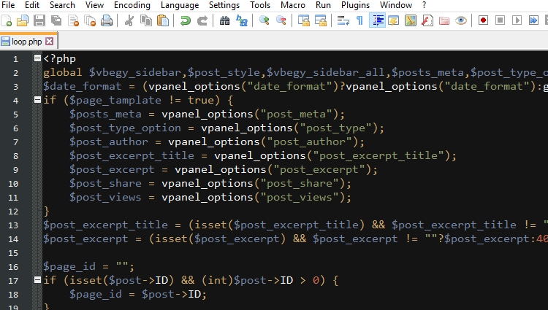Open the Replace dialog icon
The image size is (548, 310).
point(242,20)
